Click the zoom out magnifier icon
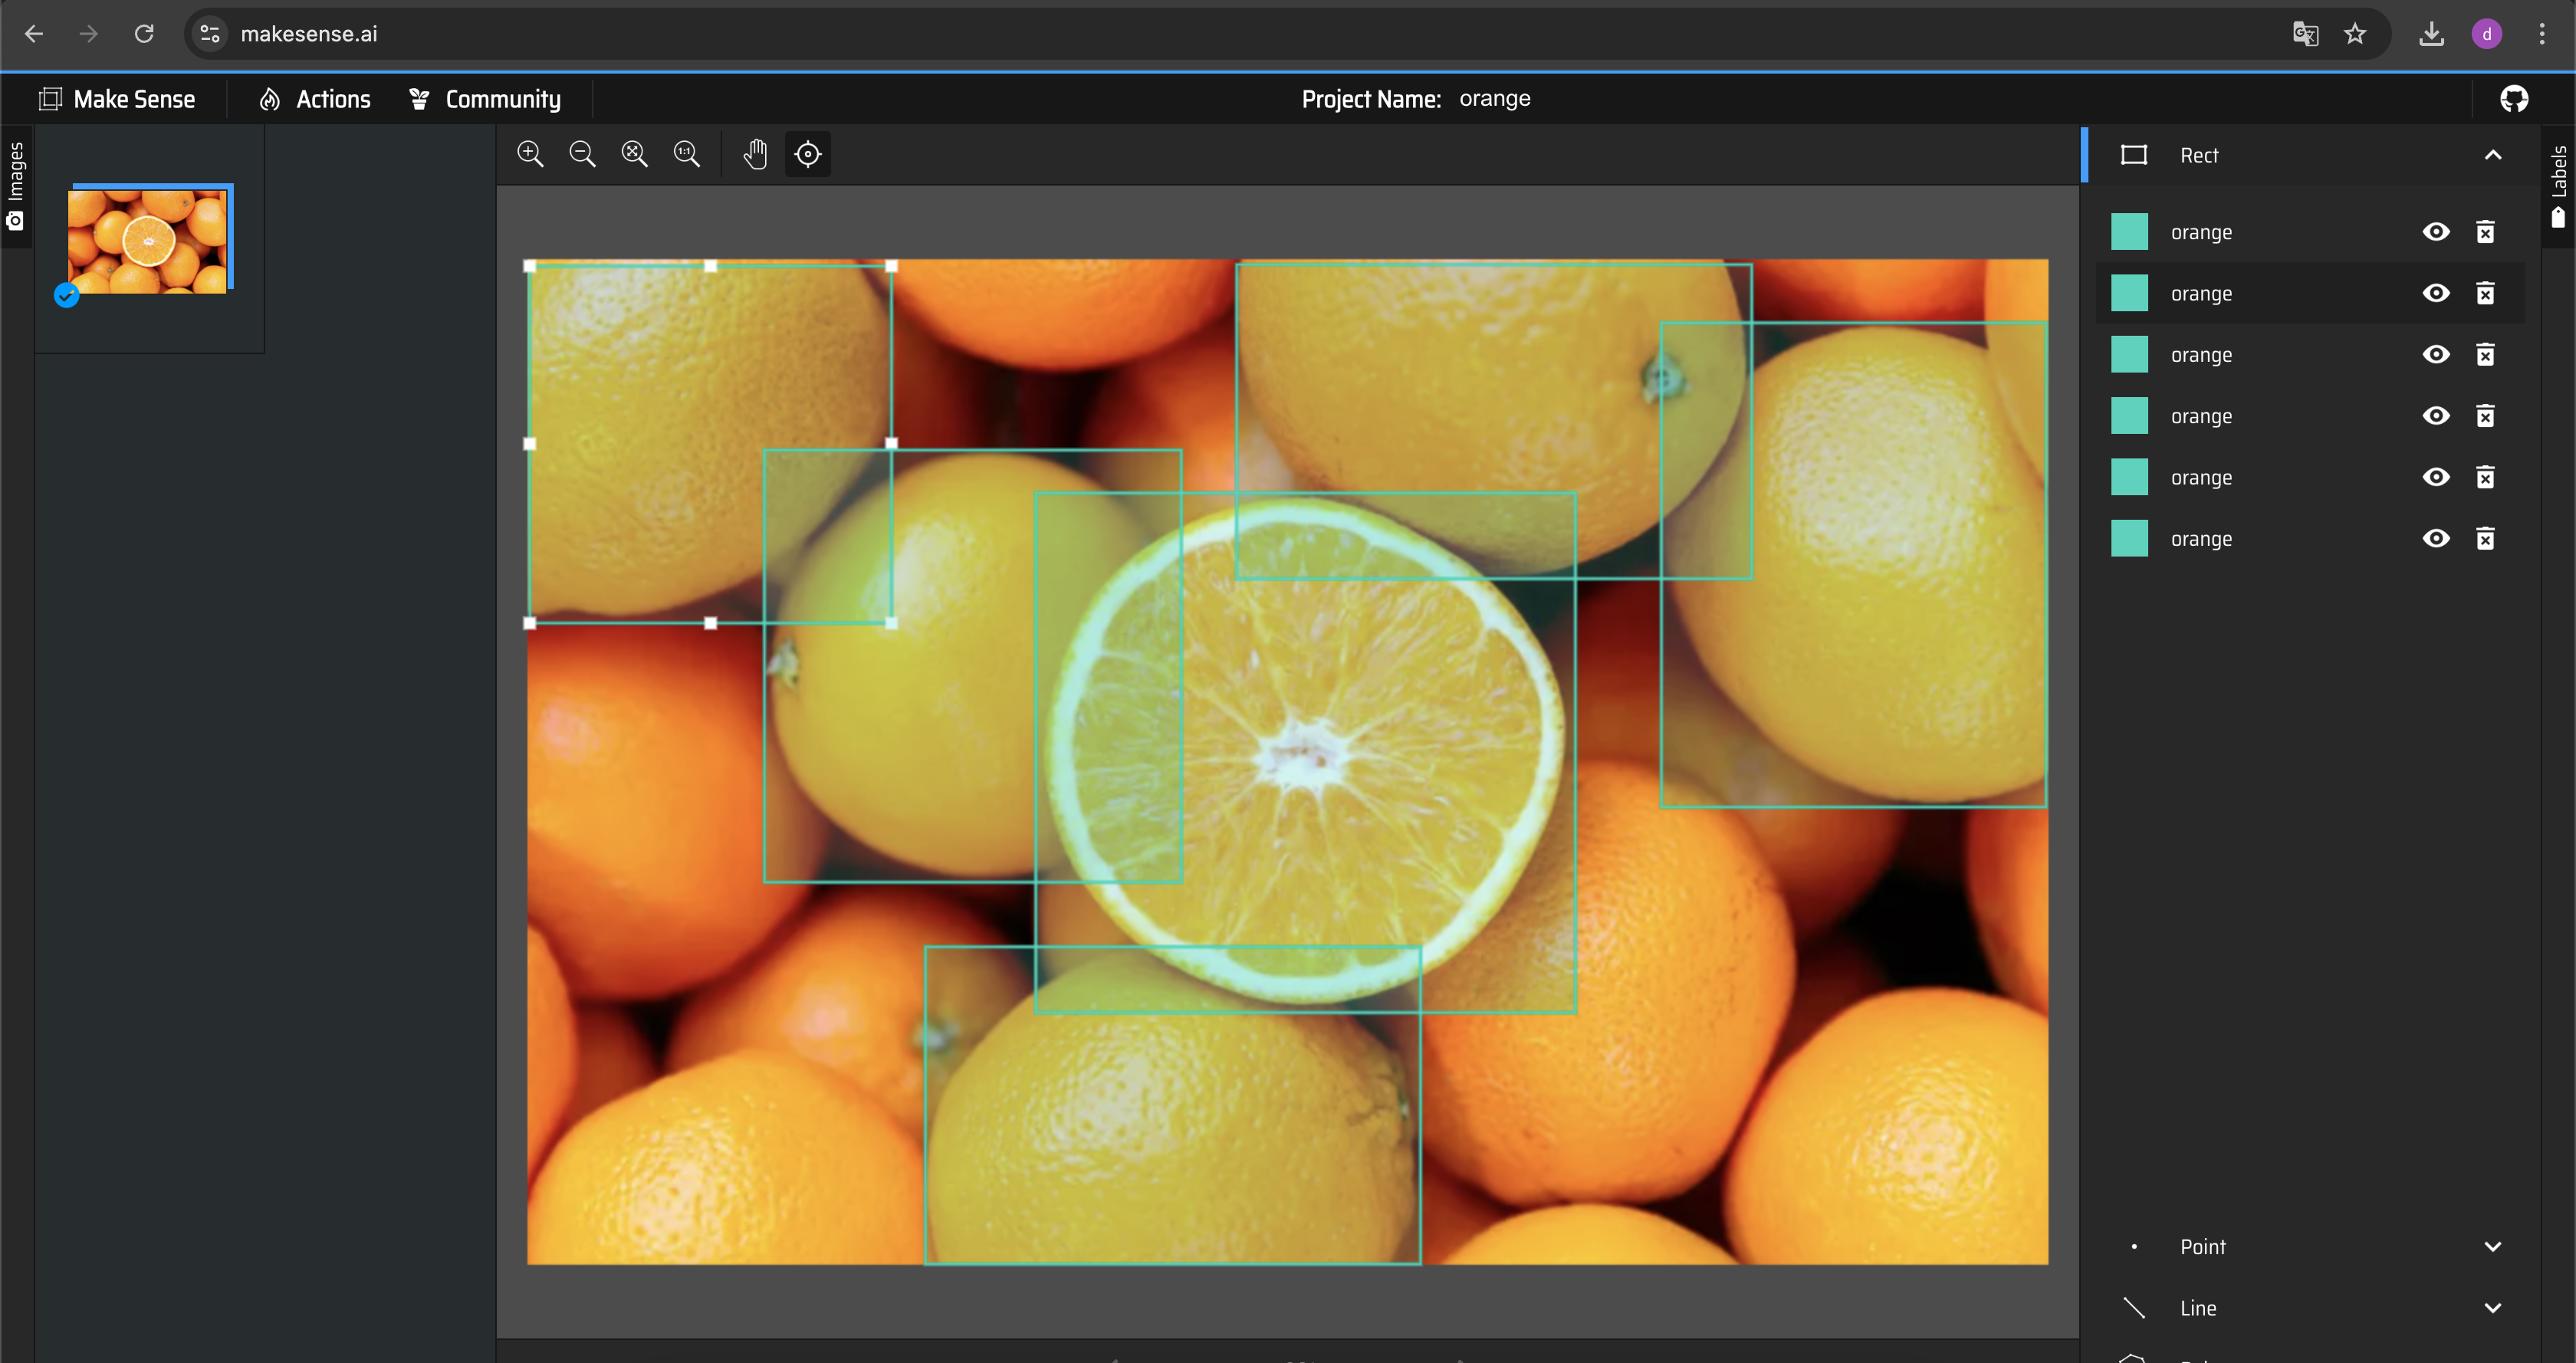Viewport: 2576px width, 1363px height. (x=582, y=154)
